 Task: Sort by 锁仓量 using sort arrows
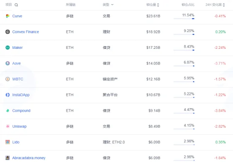(158, 5)
